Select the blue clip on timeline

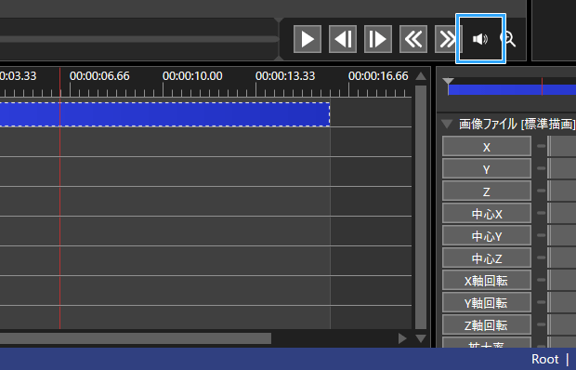[165, 114]
